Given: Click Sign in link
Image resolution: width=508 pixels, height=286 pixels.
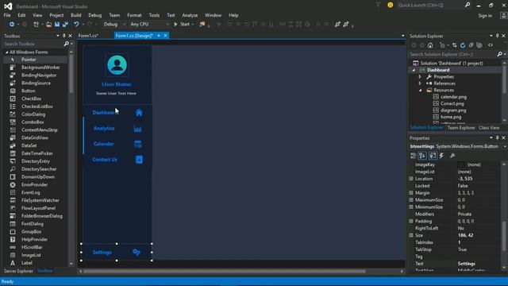Looking at the screenshot, I should tap(485, 16).
